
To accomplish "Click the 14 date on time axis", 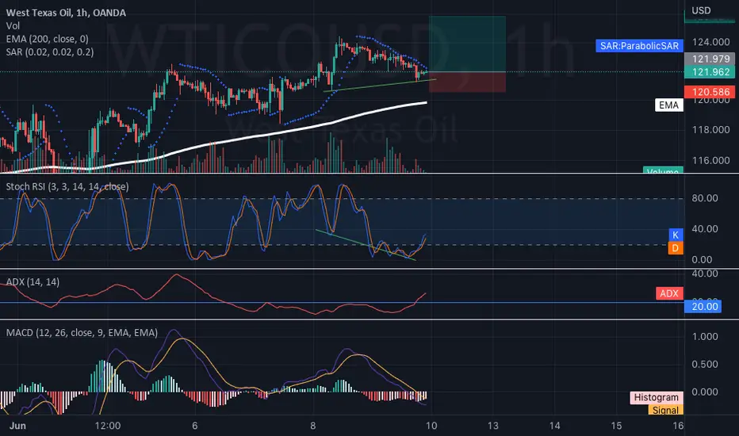I will [555, 426].
